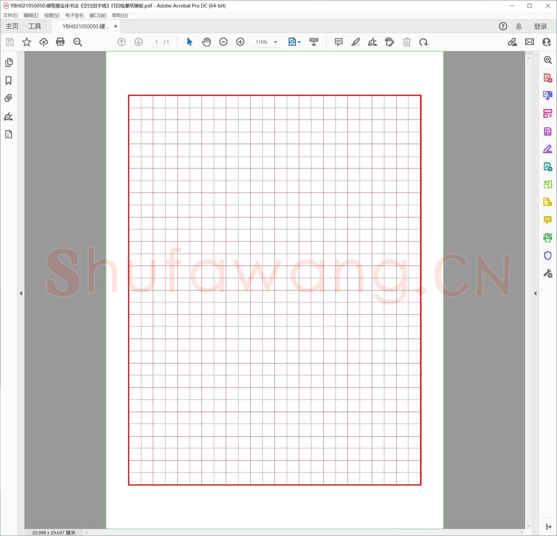Open the bookmarks panel
Image resolution: width=557 pixels, height=536 pixels.
(9, 81)
